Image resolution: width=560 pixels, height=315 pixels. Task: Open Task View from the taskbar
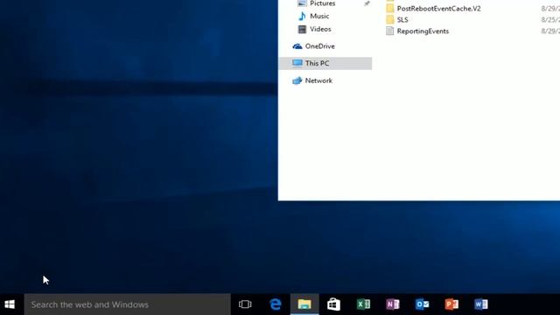click(x=245, y=304)
